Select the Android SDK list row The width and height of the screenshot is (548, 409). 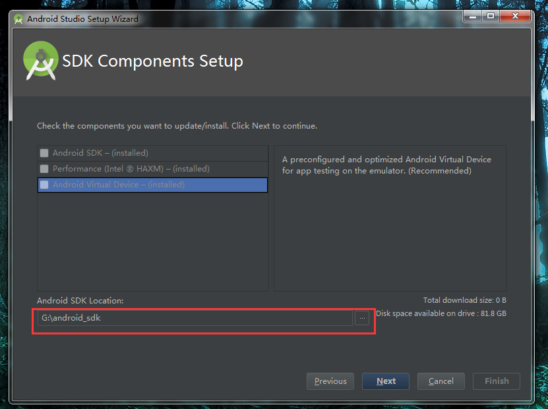pos(153,153)
